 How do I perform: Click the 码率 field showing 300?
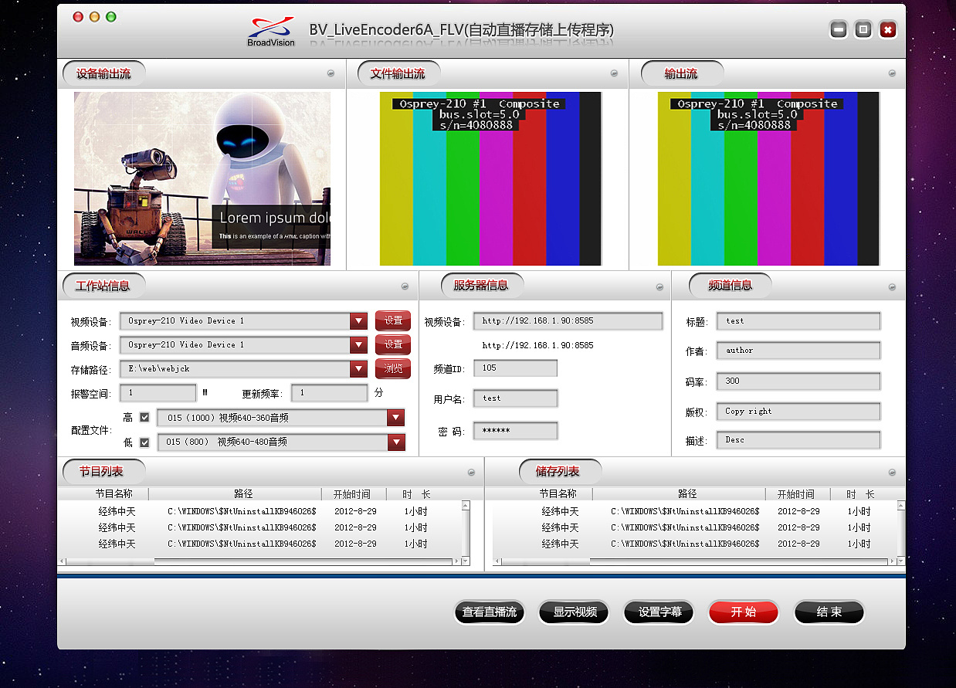point(798,381)
